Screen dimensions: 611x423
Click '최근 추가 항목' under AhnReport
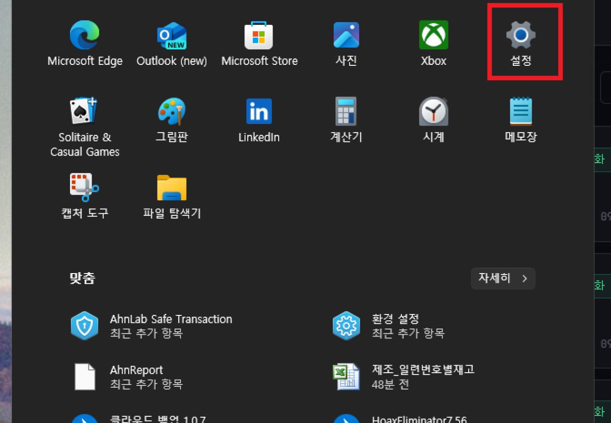146,384
